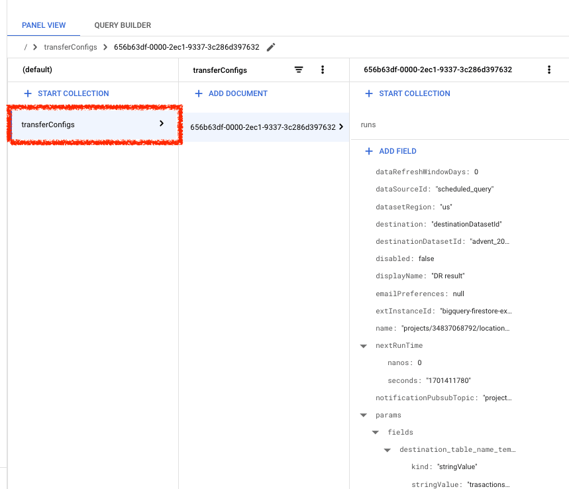Select the transferConfigs collection row
This screenshot has height=489, width=569.
(94, 125)
